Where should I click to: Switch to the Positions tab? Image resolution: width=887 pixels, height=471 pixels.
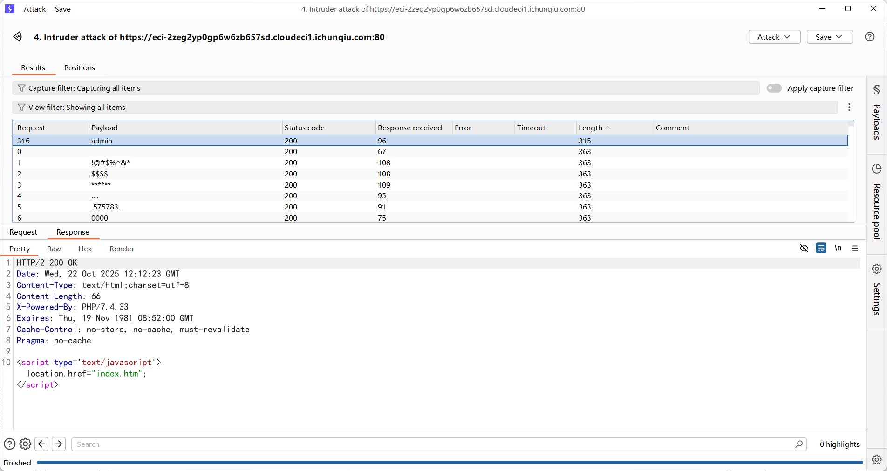click(x=80, y=68)
